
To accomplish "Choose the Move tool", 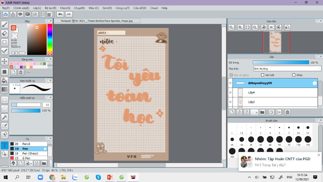I will click(4, 61).
